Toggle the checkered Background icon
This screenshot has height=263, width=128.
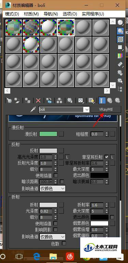click(120, 39)
